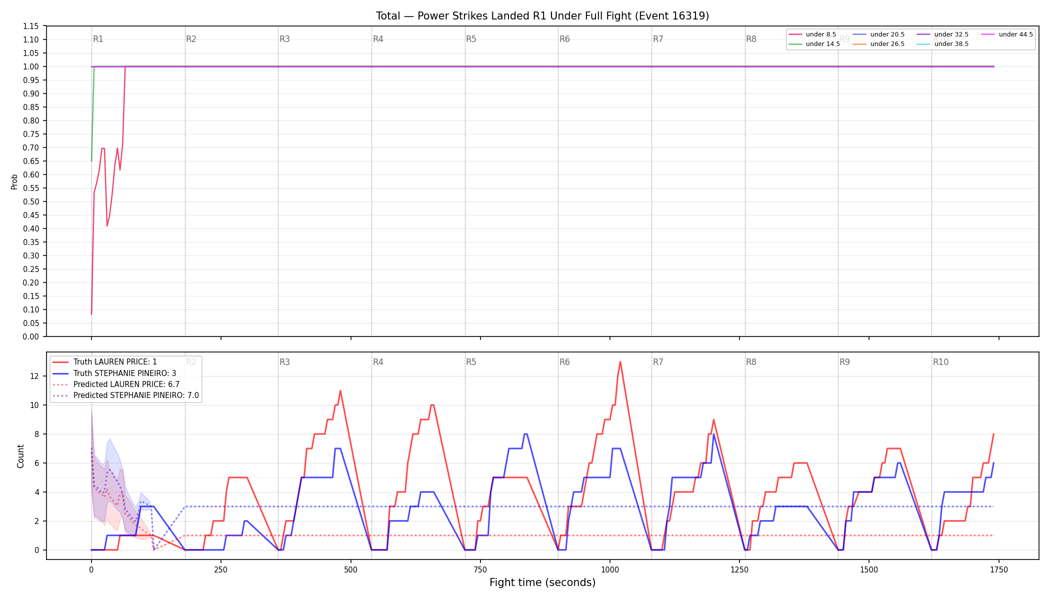Click the 6 tick on the Count axis
The image size is (1050, 600).
coord(36,463)
